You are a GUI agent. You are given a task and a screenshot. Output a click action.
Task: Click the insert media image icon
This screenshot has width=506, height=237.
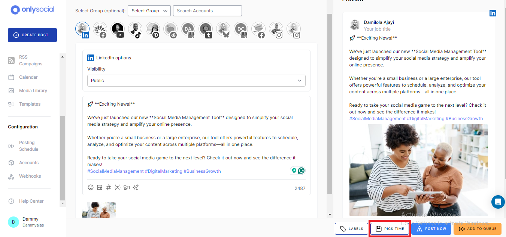tap(100, 187)
